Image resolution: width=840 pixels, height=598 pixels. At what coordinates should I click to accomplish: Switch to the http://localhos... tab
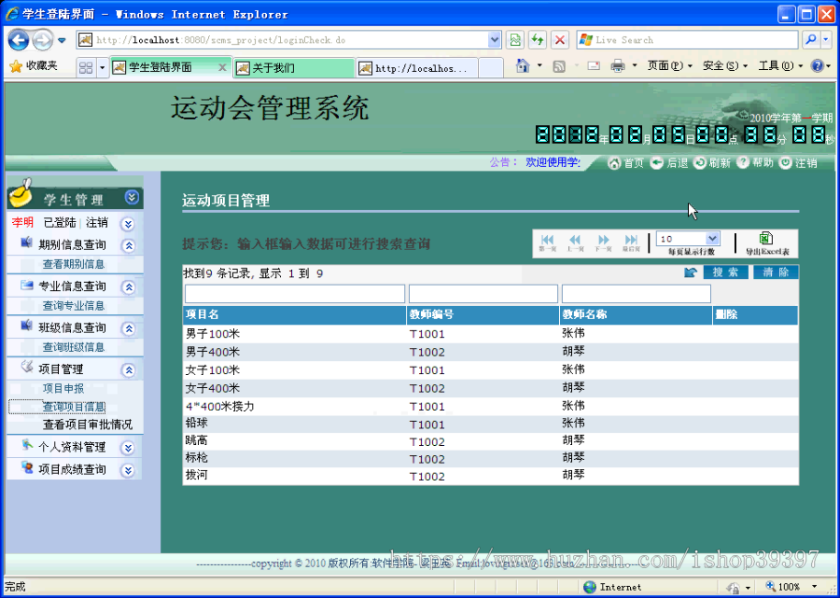tap(417, 68)
